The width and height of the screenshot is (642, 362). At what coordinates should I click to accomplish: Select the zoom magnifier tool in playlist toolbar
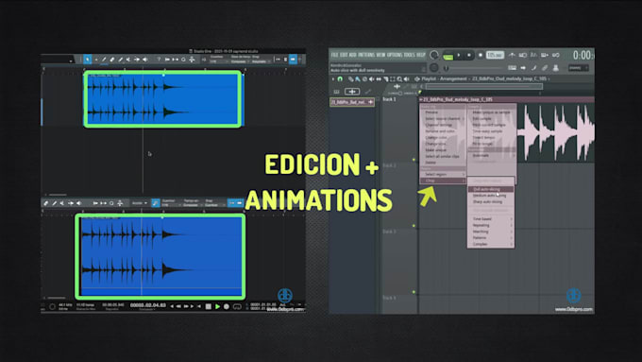click(399, 79)
